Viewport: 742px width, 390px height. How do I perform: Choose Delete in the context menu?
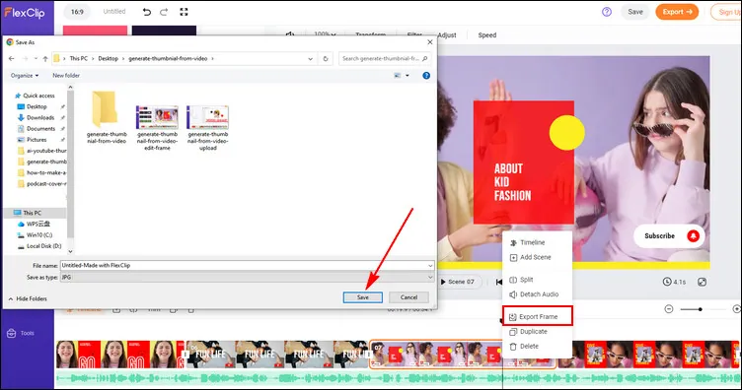tap(524, 346)
